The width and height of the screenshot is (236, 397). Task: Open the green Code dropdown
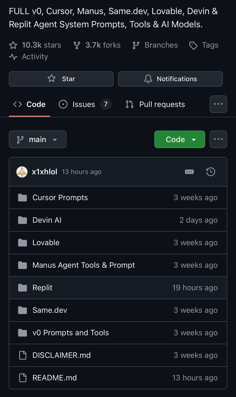click(179, 139)
